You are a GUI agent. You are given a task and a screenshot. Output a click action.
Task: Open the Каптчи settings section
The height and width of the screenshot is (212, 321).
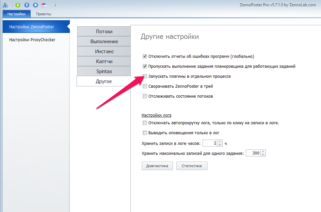(104, 61)
